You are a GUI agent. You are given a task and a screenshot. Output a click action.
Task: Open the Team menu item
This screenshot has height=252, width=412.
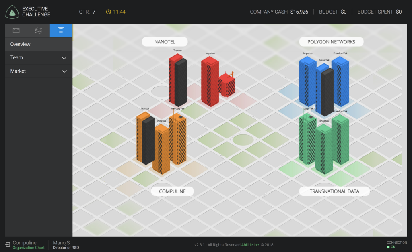click(17, 58)
